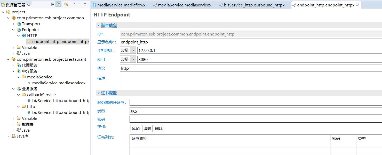Click the refresh arrows icon in 资源管理器
The image size is (382, 155).
pyautogui.click(x=66, y=4)
